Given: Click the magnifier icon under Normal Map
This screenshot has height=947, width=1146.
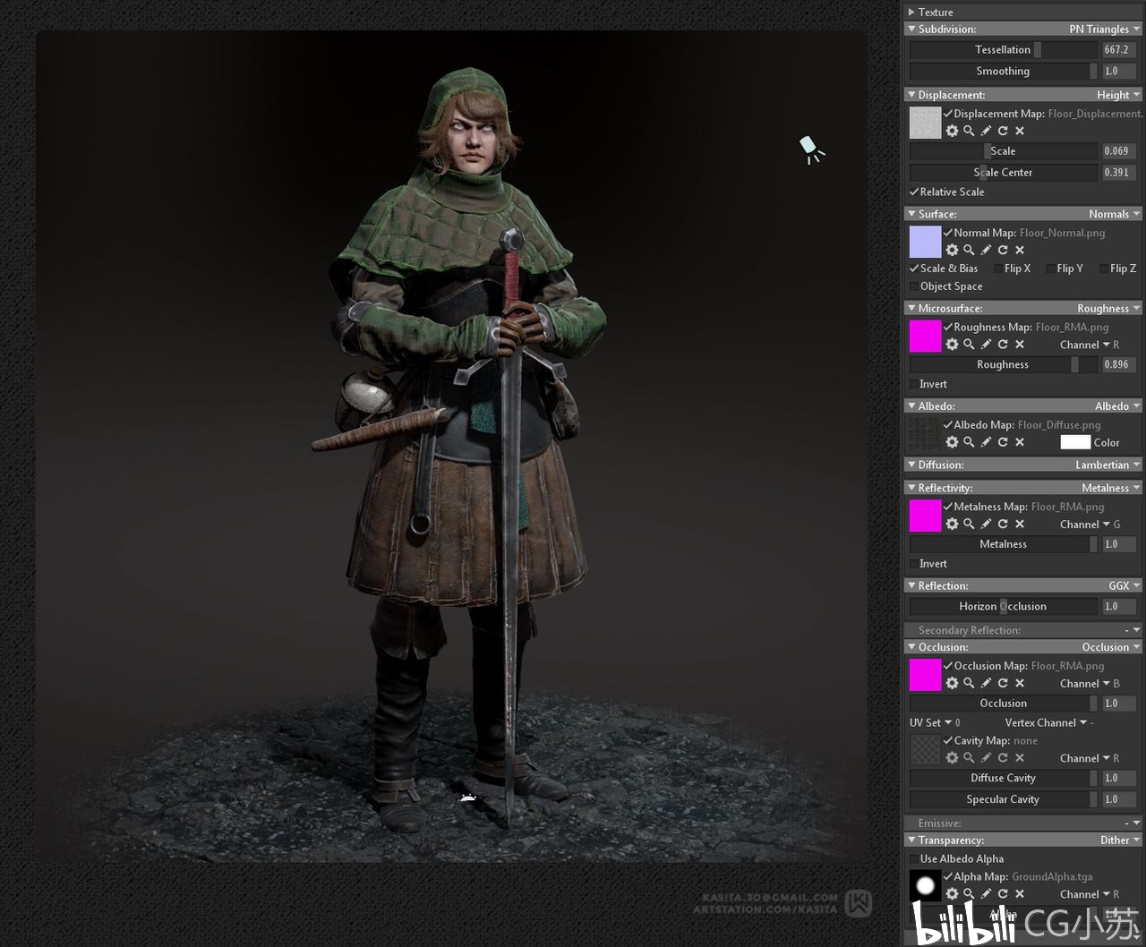Looking at the screenshot, I should point(969,250).
